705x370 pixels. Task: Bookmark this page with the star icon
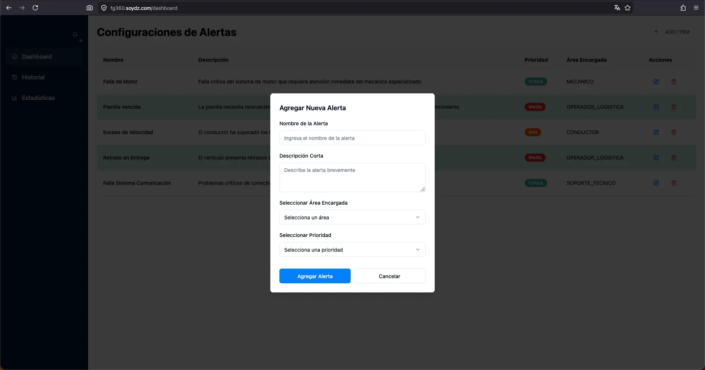(x=628, y=8)
